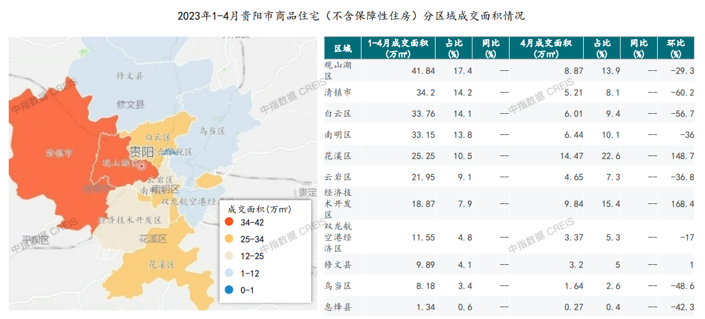Viewport: 705px width, 319px height.
Task: Select the 4月成交面积 column header
Action: (546, 49)
